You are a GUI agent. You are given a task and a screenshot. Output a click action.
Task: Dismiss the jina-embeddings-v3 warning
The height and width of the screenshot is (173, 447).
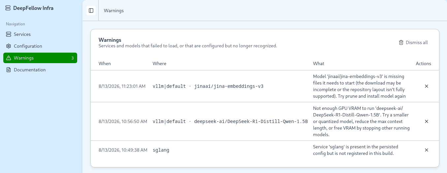tap(426, 86)
